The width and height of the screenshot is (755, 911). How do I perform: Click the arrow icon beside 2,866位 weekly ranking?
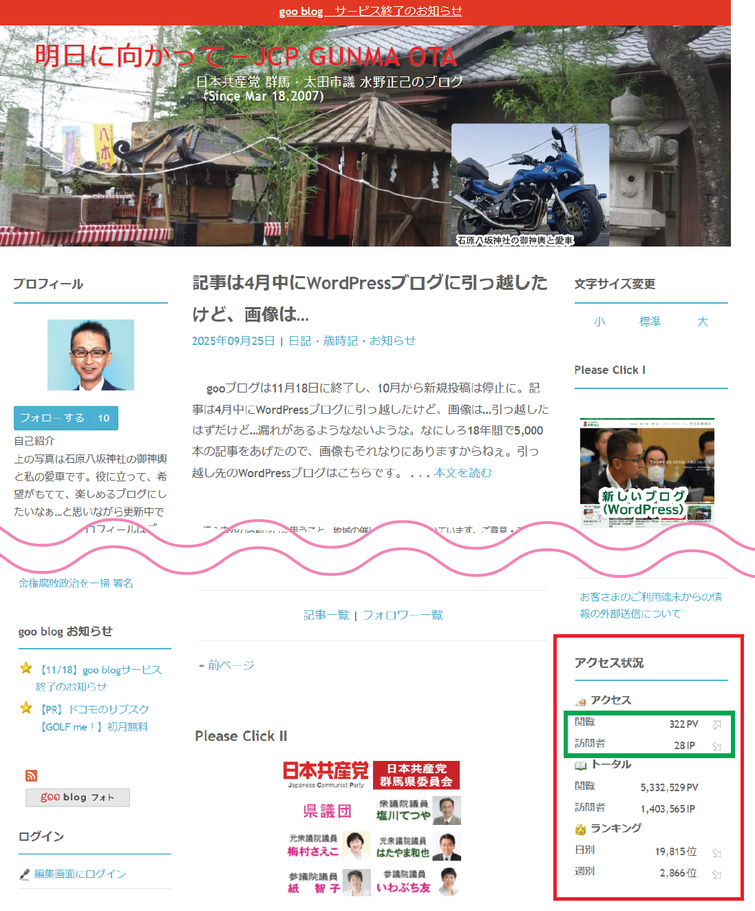tap(716, 874)
